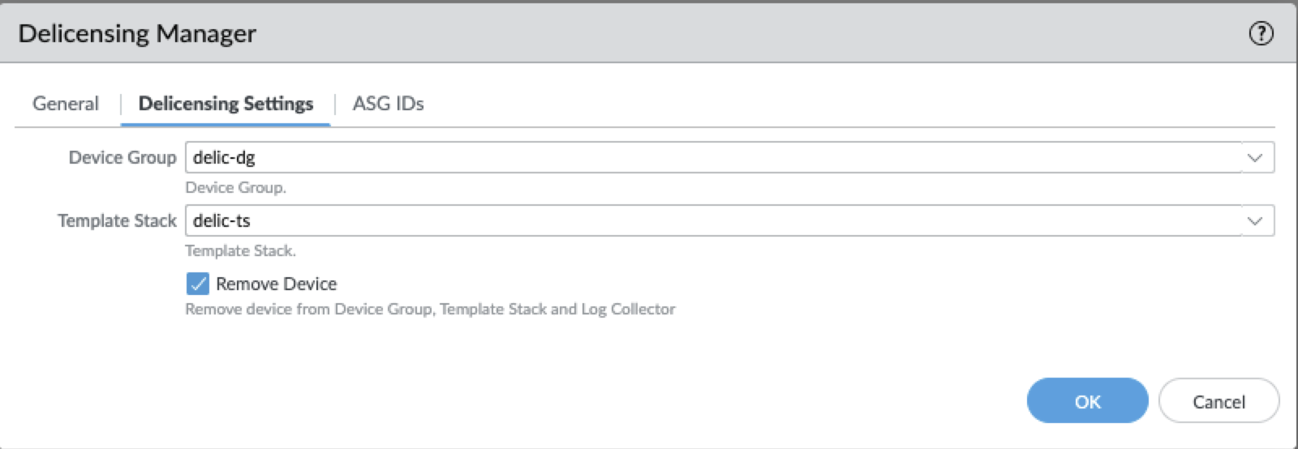Viewport: 1298px width, 449px height.
Task: Select the Delicensing Settings tab
Action: pos(226,104)
